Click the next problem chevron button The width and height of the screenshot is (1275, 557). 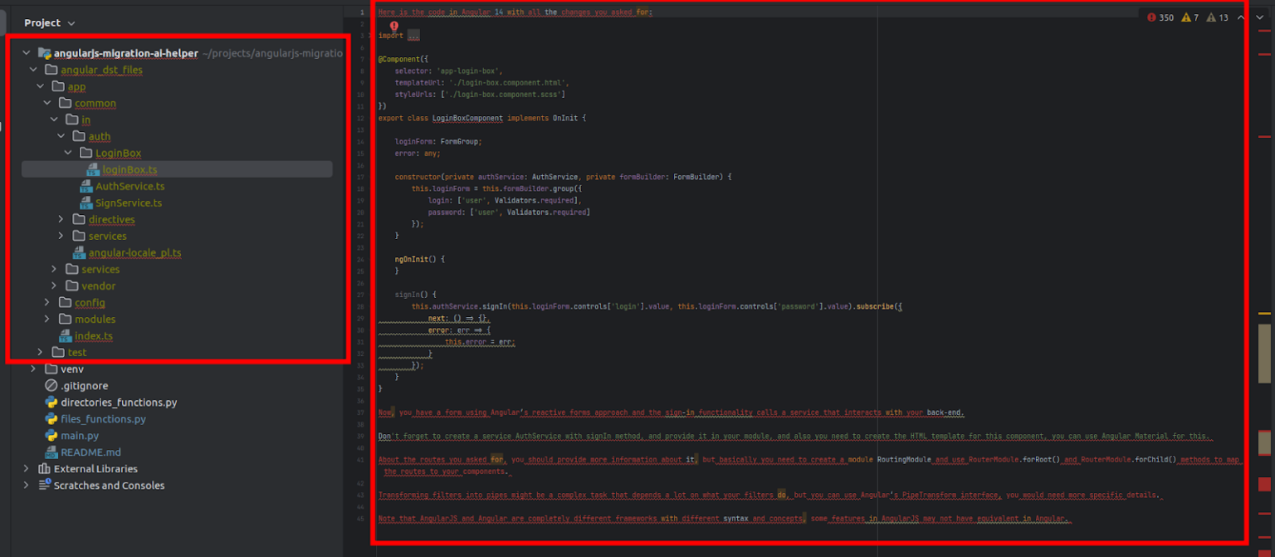[x=1258, y=17]
